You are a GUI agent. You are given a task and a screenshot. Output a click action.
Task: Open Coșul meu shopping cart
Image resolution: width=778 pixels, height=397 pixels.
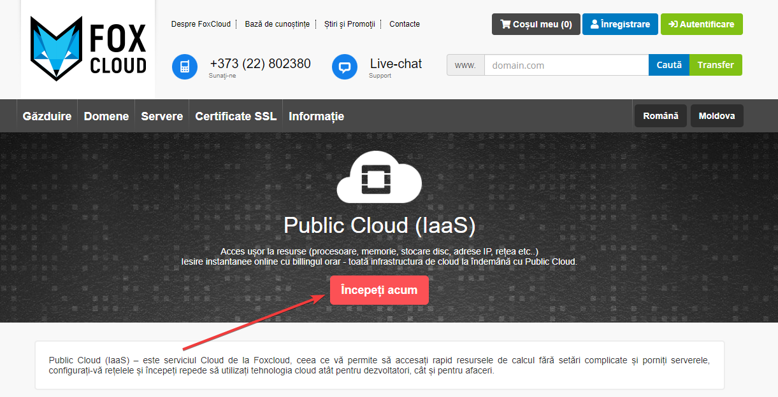tap(536, 24)
